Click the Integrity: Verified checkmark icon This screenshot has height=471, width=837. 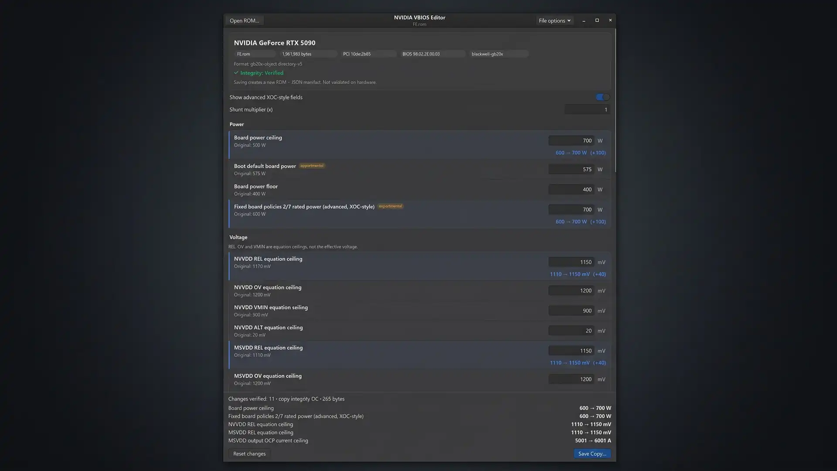tap(236, 73)
